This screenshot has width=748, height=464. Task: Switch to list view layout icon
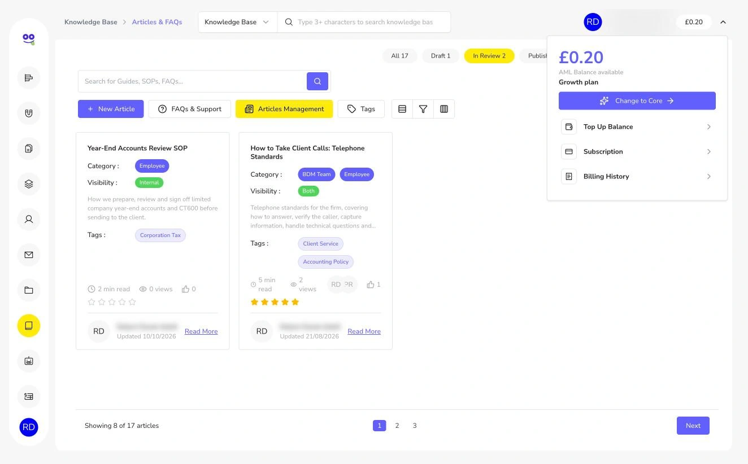[x=402, y=109]
